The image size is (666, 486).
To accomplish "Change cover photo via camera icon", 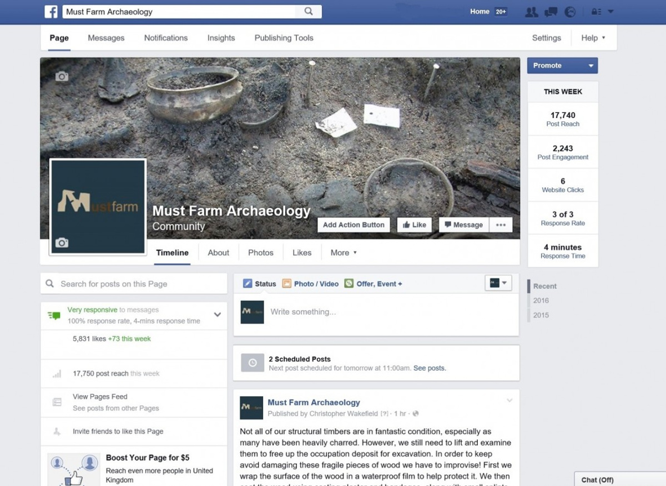I will (62, 76).
